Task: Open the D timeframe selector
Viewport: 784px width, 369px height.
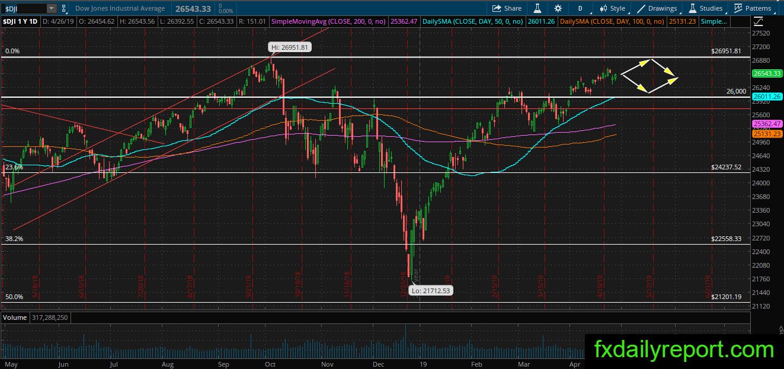Action: click(580, 8)
